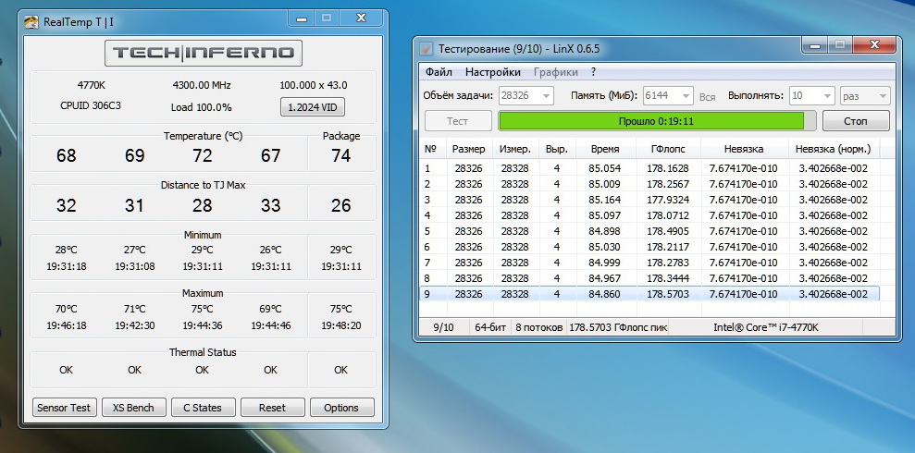Click the 64-бит status bar entry
The height and width of the screenshot is (453, 915).
pos(490,327)
